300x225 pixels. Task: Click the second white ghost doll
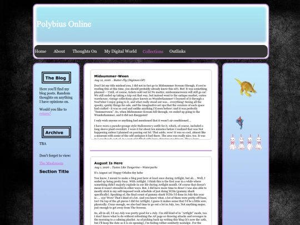coord(241,142)
